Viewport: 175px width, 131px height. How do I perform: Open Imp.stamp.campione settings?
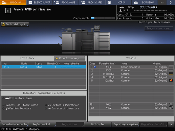126,124
